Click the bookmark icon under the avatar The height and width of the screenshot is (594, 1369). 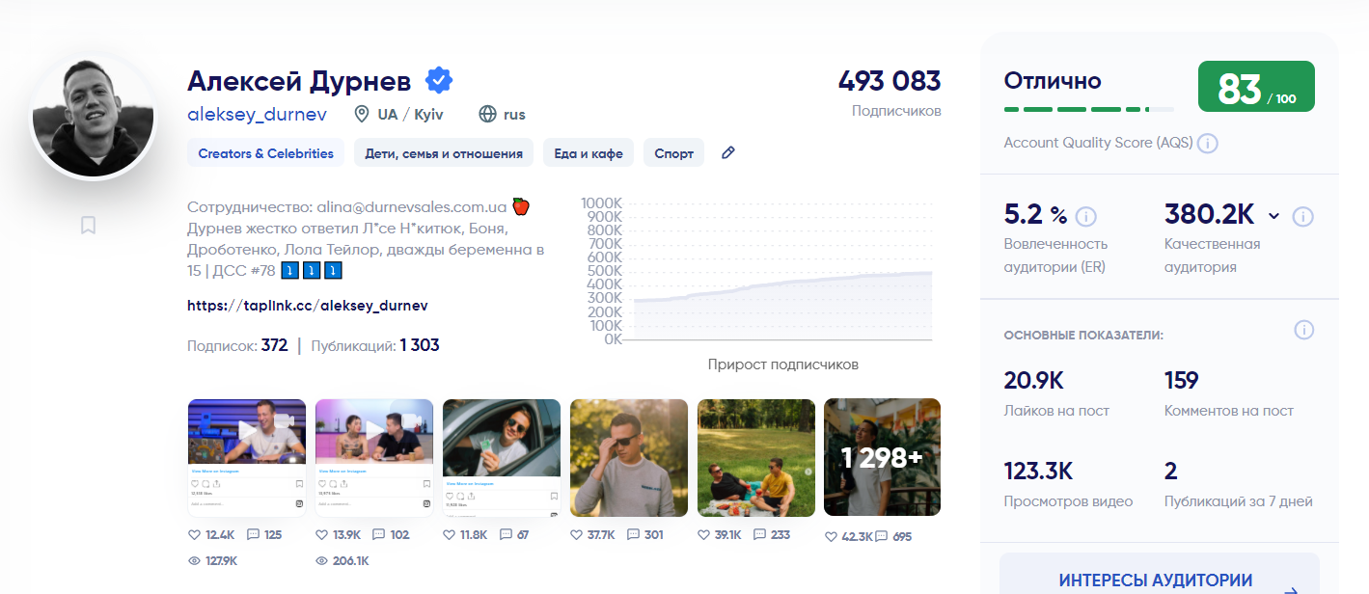pyautogui.click(x=88, y=226)
